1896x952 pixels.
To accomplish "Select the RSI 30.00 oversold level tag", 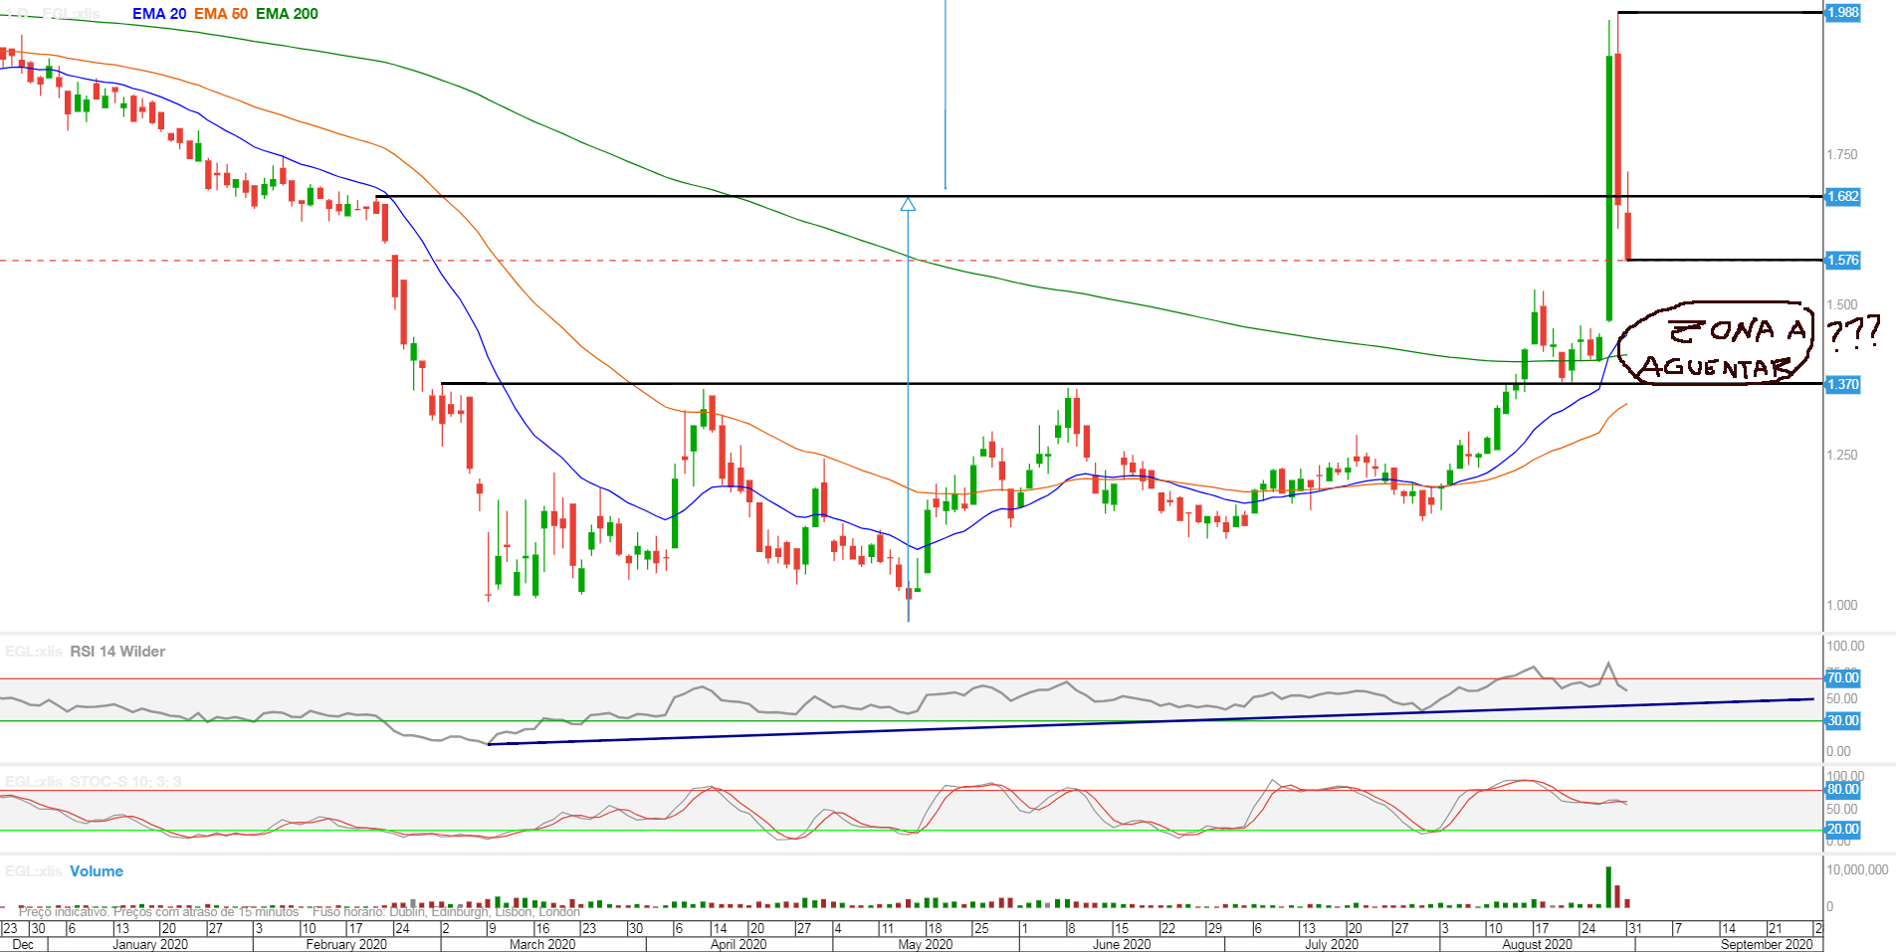I will [1842, 720].
